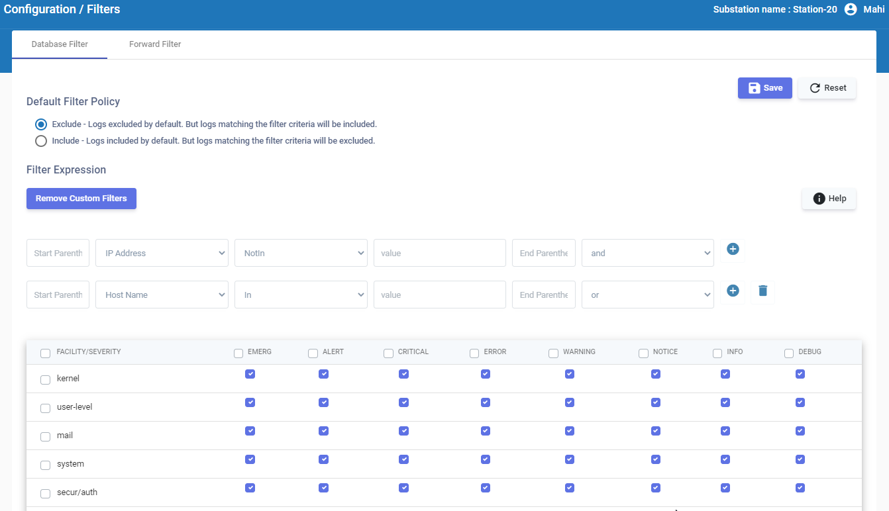This screenshot has height=511, width=889.
Task: Click the Save floppy disk icon
Action: [x=754, y=88]
